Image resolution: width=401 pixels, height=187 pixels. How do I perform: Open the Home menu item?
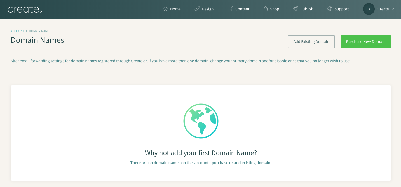coord(172,9)
